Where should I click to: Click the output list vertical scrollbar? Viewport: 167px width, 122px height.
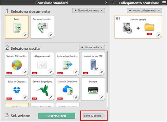pos(107,72)
